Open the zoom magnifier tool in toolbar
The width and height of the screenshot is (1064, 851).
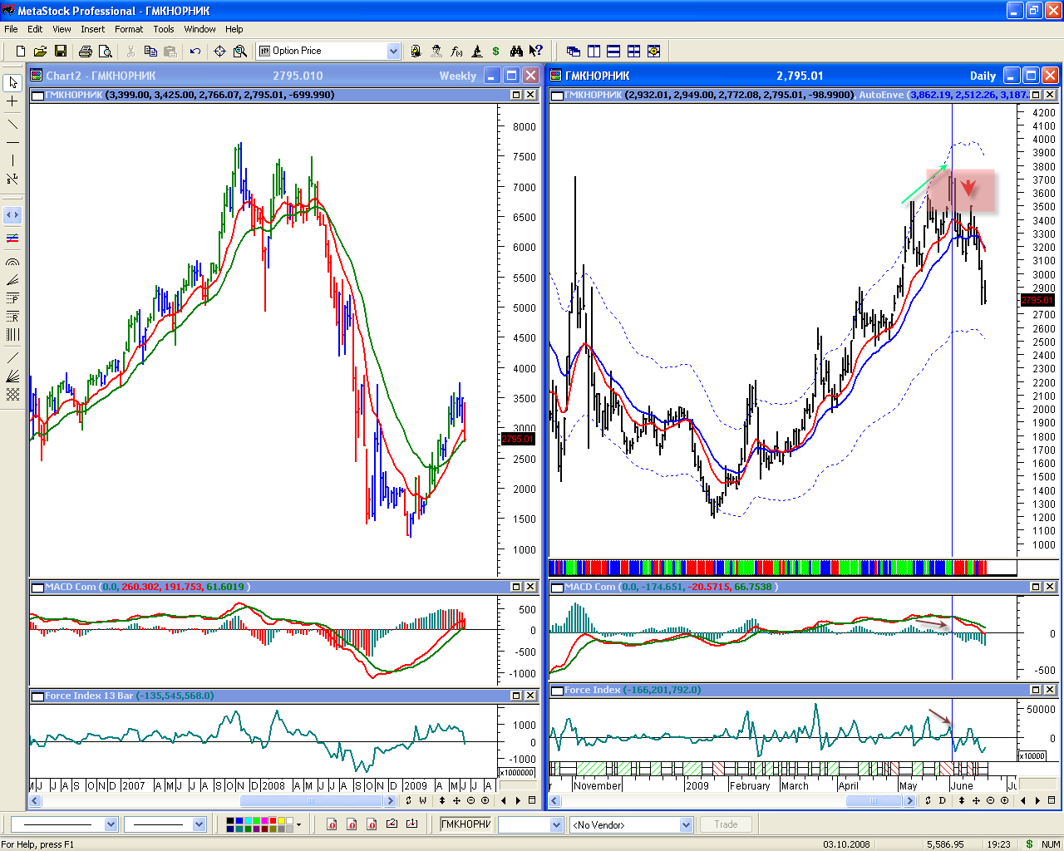click(x=240, y=51)
